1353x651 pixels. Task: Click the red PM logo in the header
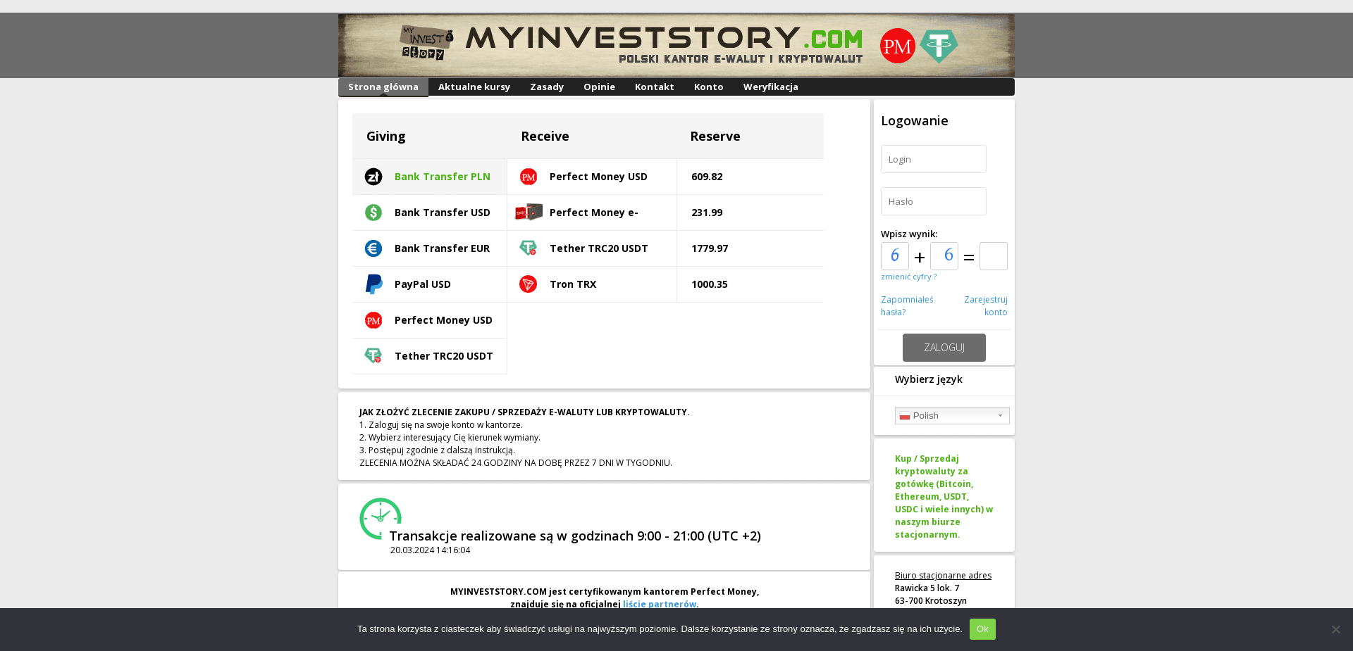(x=897, y=45)
